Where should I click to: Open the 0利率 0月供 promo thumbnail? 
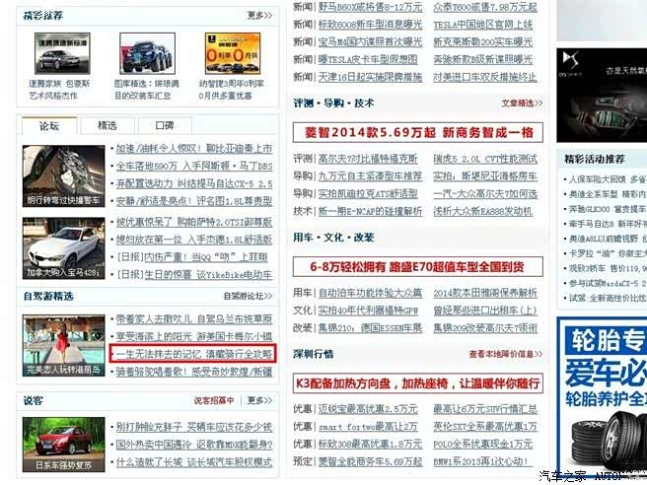(x=233, y=53)
